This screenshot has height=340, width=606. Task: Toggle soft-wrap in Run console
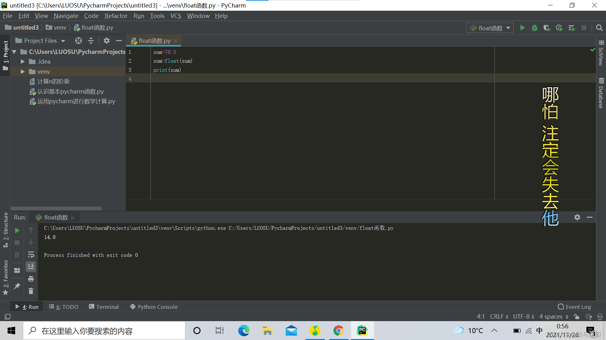31,254
